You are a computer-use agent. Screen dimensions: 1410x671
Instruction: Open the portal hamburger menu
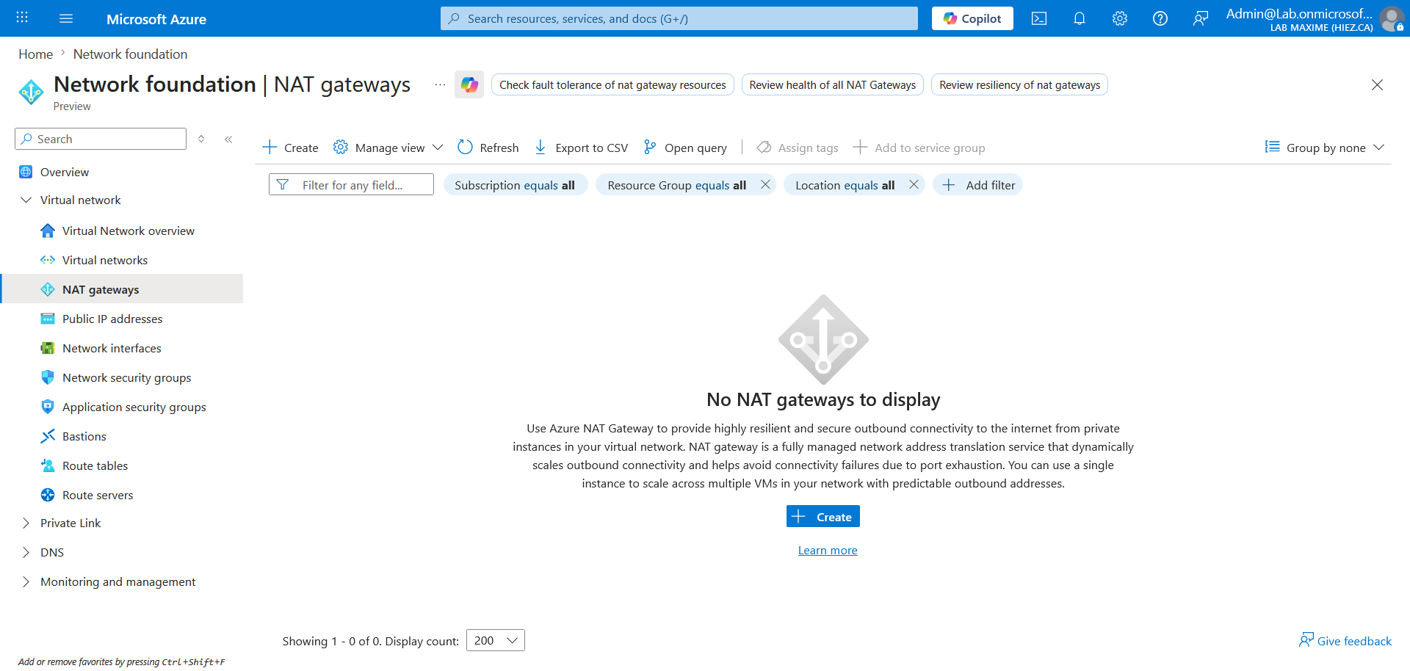point(66,18)
